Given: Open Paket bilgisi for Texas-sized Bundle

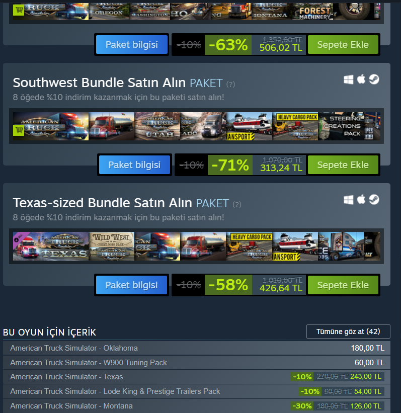Looking at the screenshot, I should (131, 285).
